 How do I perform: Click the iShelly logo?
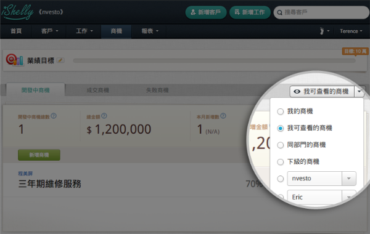click(17, 12)
